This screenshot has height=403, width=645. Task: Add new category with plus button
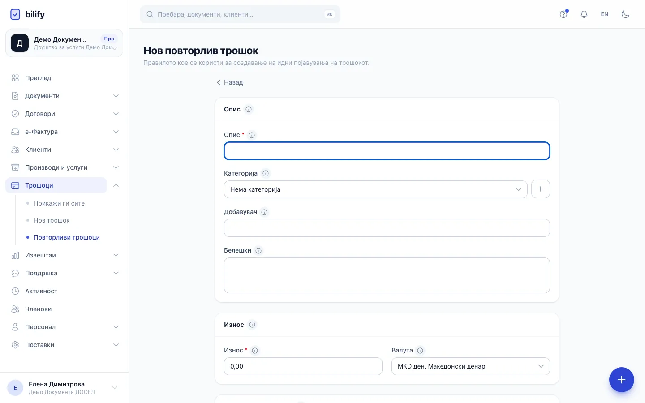click(x=541, y=189)
